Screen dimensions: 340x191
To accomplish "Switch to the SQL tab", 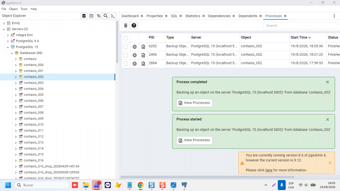I will pyautogui.click(x=174, y=16).
